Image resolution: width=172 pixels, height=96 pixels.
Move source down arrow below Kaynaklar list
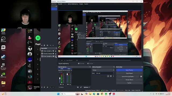tap(53, 87)
